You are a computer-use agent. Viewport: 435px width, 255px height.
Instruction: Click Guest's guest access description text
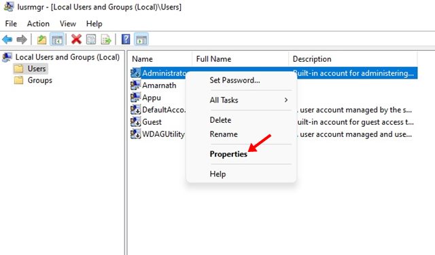[x=355, y=122]
